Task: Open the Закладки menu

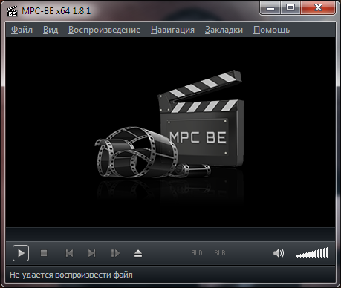Action: pos(224,30)
